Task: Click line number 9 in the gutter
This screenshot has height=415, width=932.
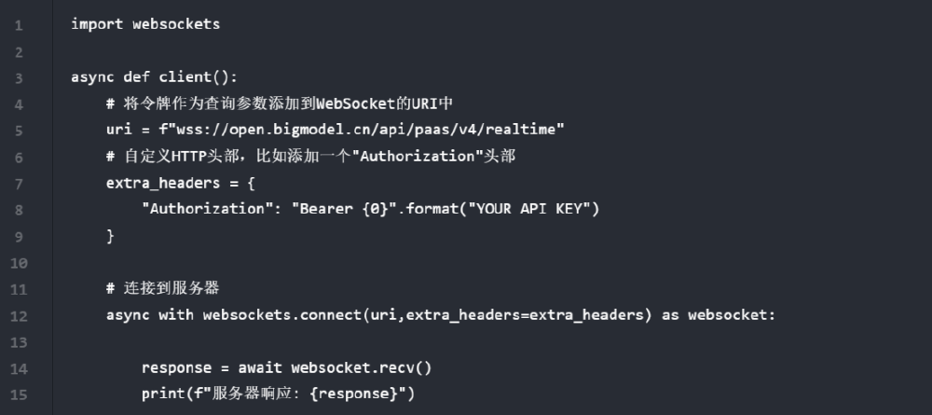Action: 18,236
